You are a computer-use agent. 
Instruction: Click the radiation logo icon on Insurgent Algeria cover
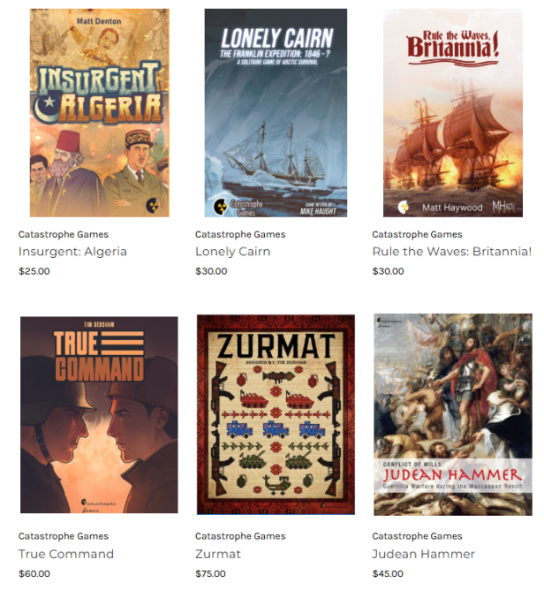click(153, 206)
